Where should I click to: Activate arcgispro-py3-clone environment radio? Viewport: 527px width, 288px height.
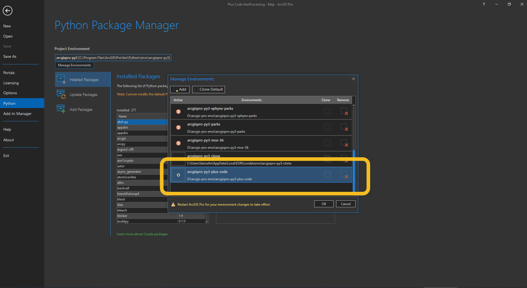(x=178, y=159)
